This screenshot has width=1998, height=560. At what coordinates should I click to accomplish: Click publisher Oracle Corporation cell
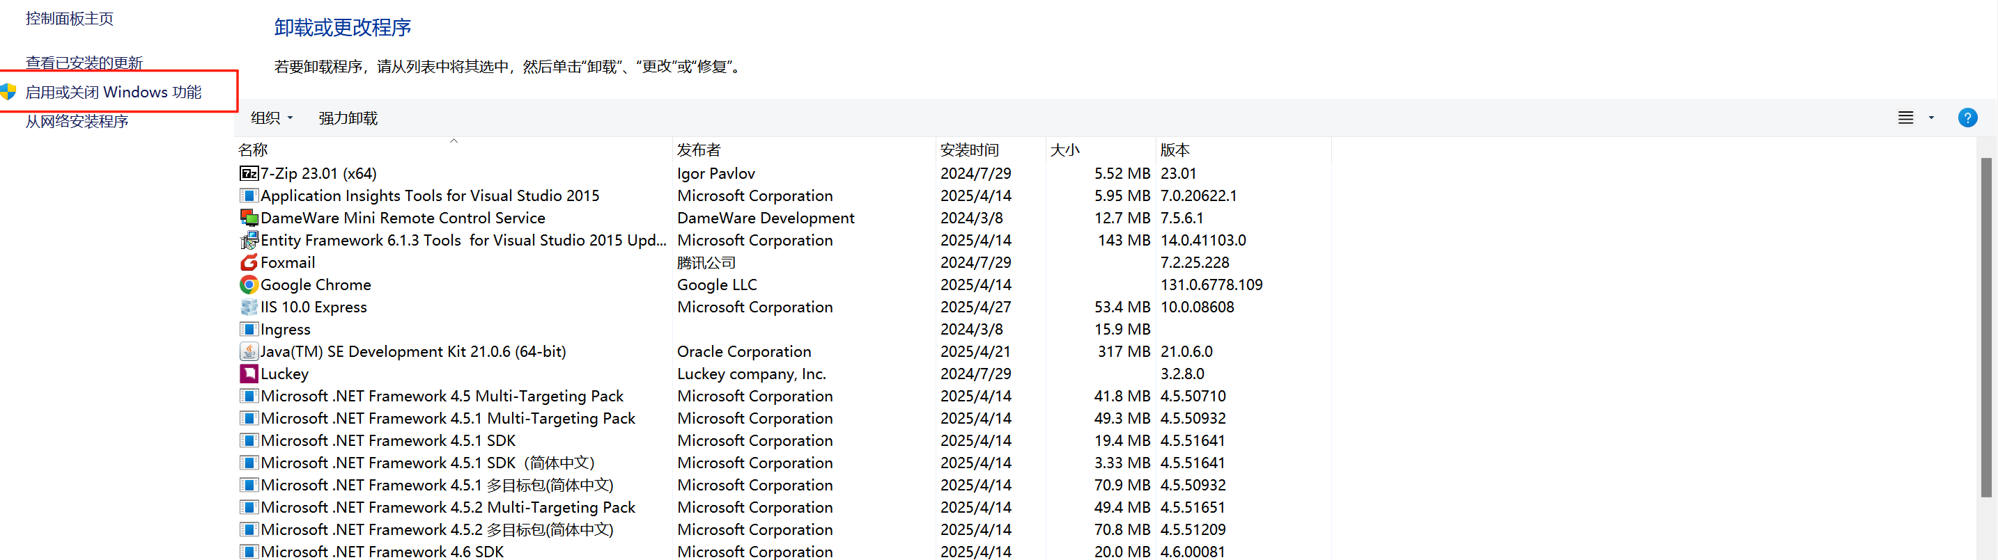[x=744, y=351]
